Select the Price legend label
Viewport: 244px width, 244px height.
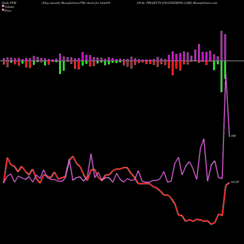(8, 11)
